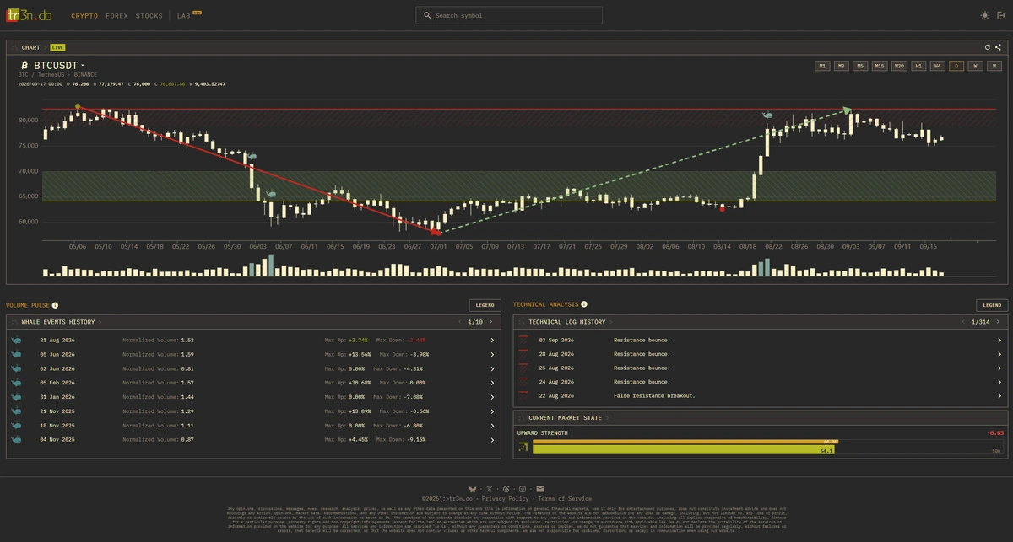Click the upward strength arrow icon

tap(523, 447)
